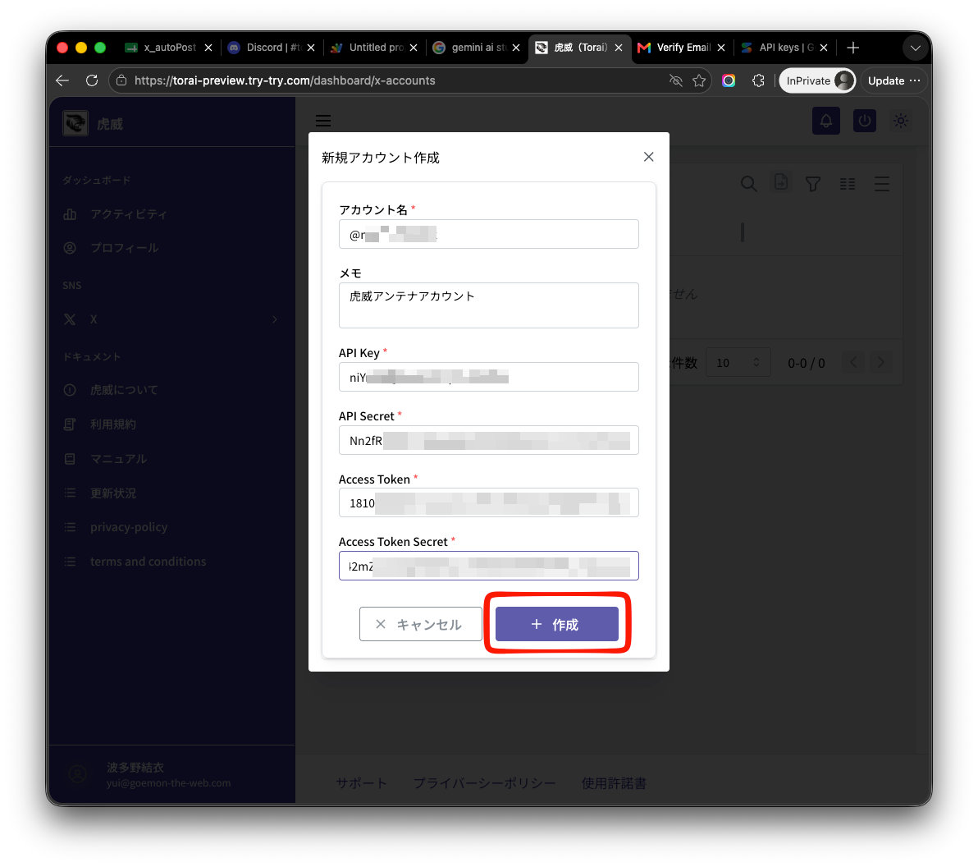This screenshot has height=867, width=978.
Task: Click the プライバシーポリシー footer link
Action: coord(484,783)
